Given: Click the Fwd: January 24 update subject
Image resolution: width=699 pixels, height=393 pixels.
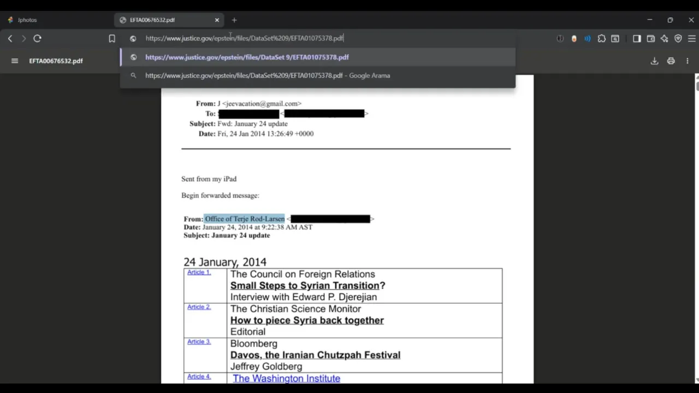Looking at the screenshot, I should [x=252, y=124].
